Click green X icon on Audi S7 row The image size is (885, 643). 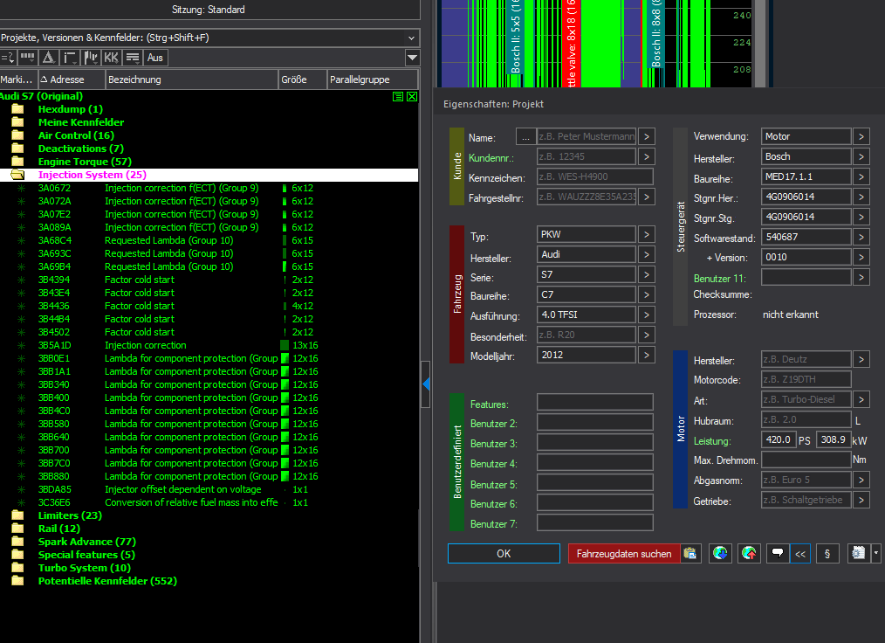[x=412, y=96]
